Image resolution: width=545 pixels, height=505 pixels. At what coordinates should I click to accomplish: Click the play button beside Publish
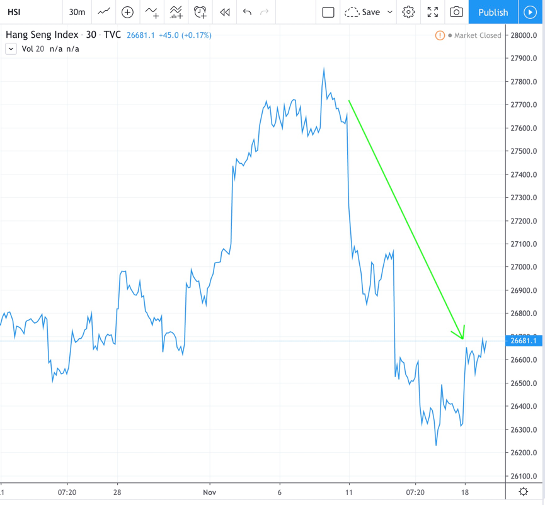530,12
